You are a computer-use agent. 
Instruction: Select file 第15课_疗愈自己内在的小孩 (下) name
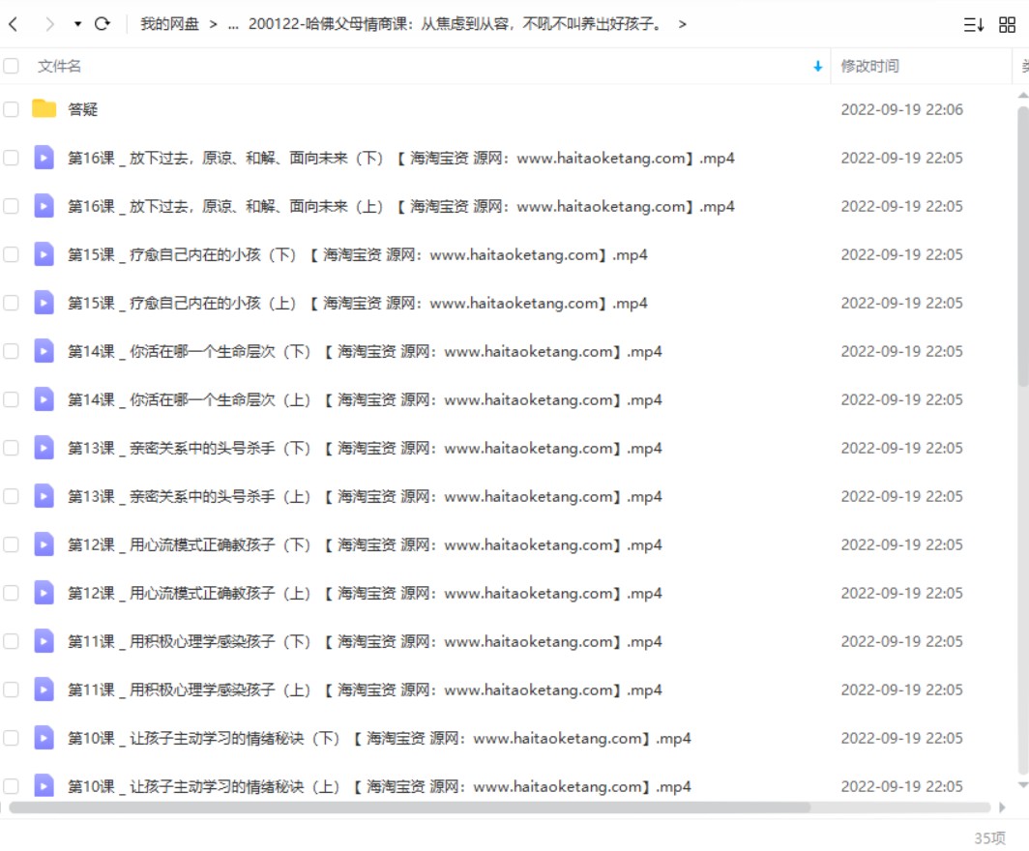pos(358,254)
